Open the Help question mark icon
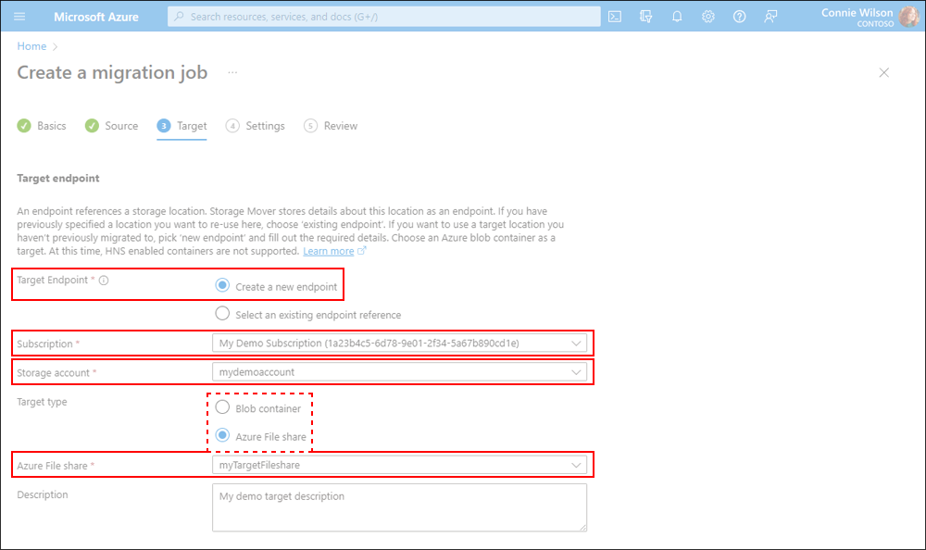 pyautogui.click(x=739, y=17)
